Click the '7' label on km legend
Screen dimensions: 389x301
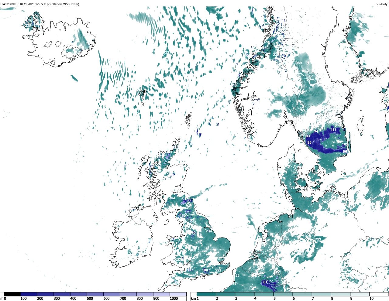[x=313, y=299]
